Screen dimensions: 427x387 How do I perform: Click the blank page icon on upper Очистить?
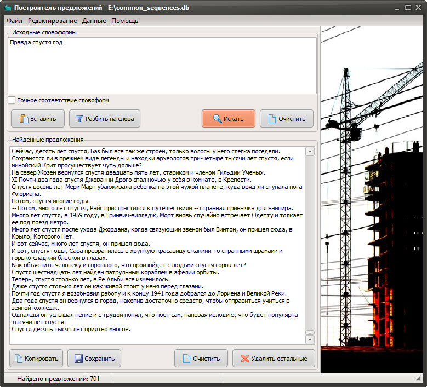click(x=272, y=119)
